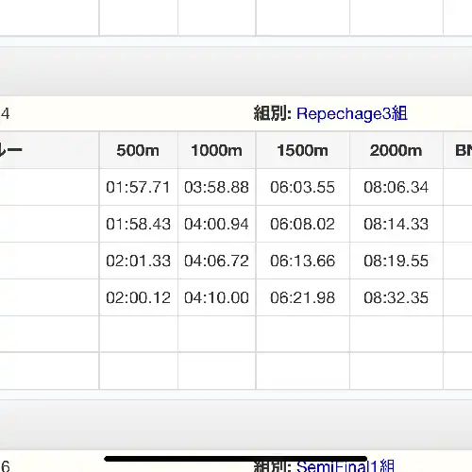Select the 08:14.33 finish time cell
This screenshot has height=472, width=472.
[x=396, y=224]
